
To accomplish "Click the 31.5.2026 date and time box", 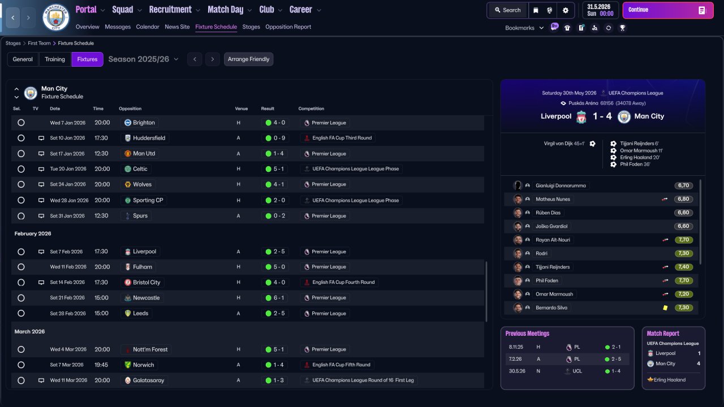I will pyautogui.click(x=600, y=10).
